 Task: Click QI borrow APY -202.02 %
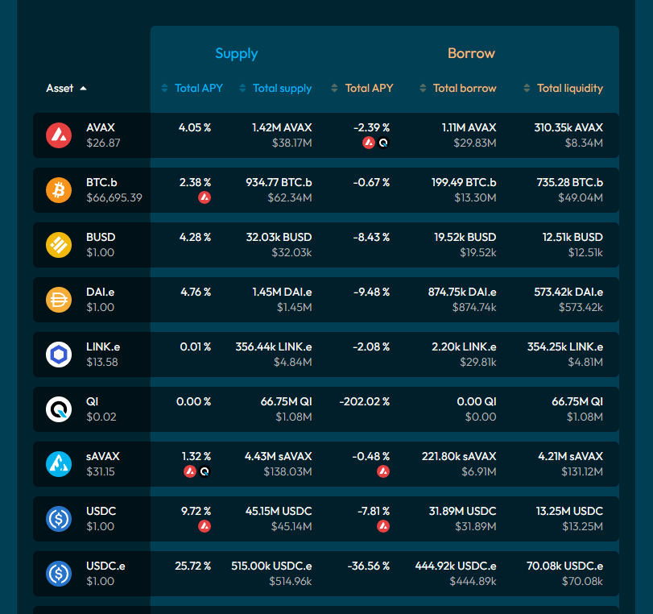point(365,402)
